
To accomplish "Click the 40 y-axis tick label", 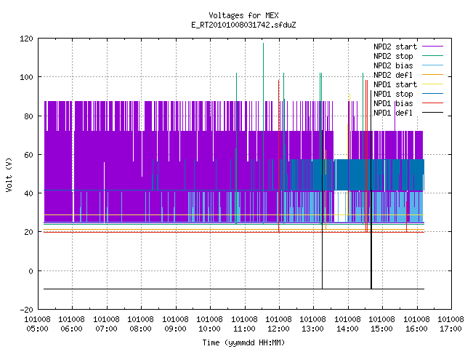I will click(28, 194).
